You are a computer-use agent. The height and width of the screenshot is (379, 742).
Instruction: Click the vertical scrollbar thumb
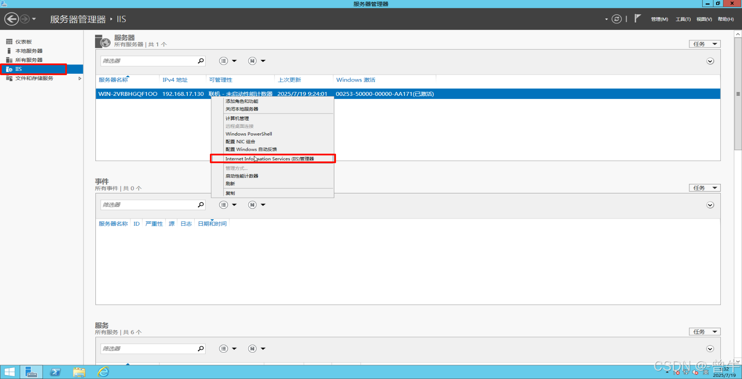pos(738,94)
